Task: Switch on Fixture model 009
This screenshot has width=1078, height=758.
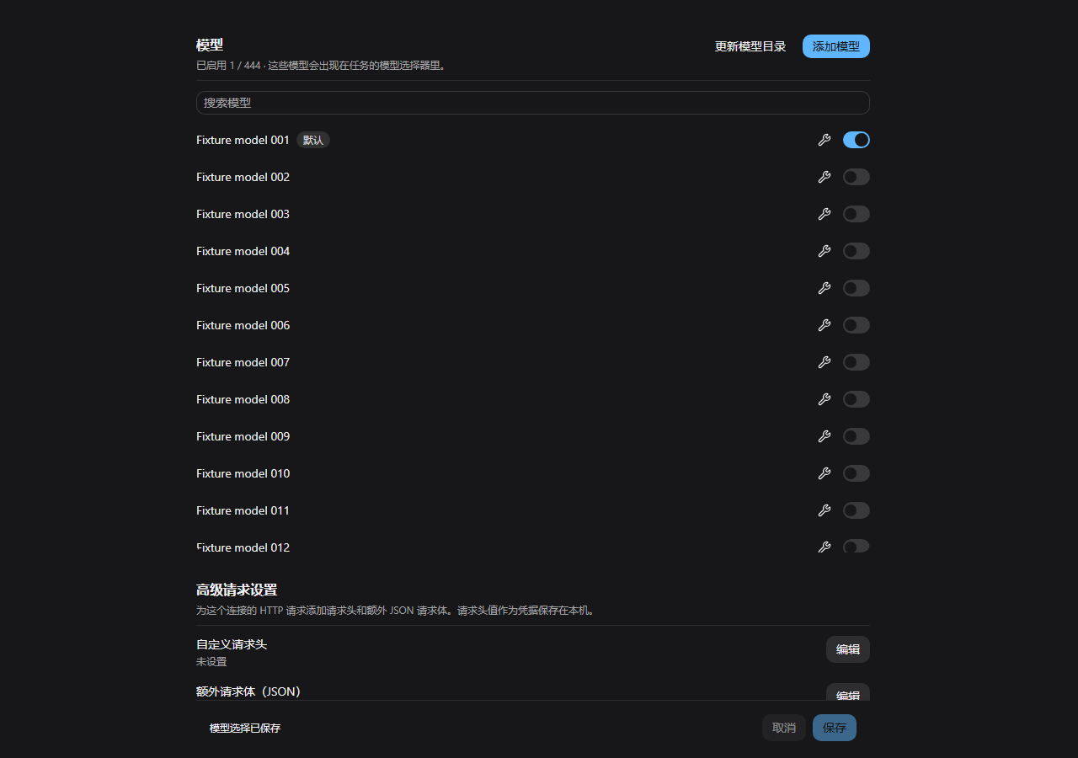Action: (x=857, y=436)
